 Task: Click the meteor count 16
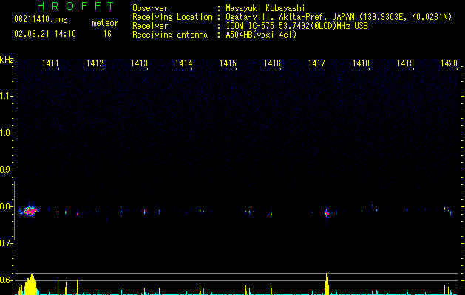pyautogui.click(x=107, y=34)
